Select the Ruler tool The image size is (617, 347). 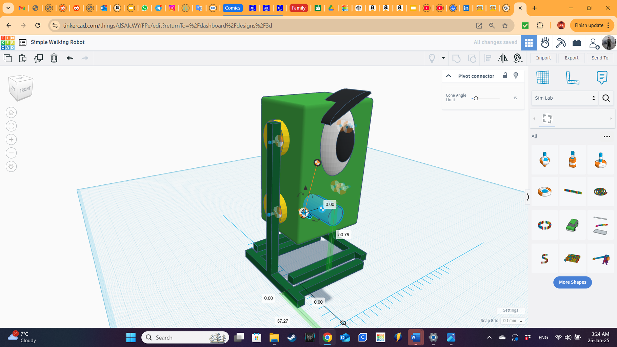[572, 78]
